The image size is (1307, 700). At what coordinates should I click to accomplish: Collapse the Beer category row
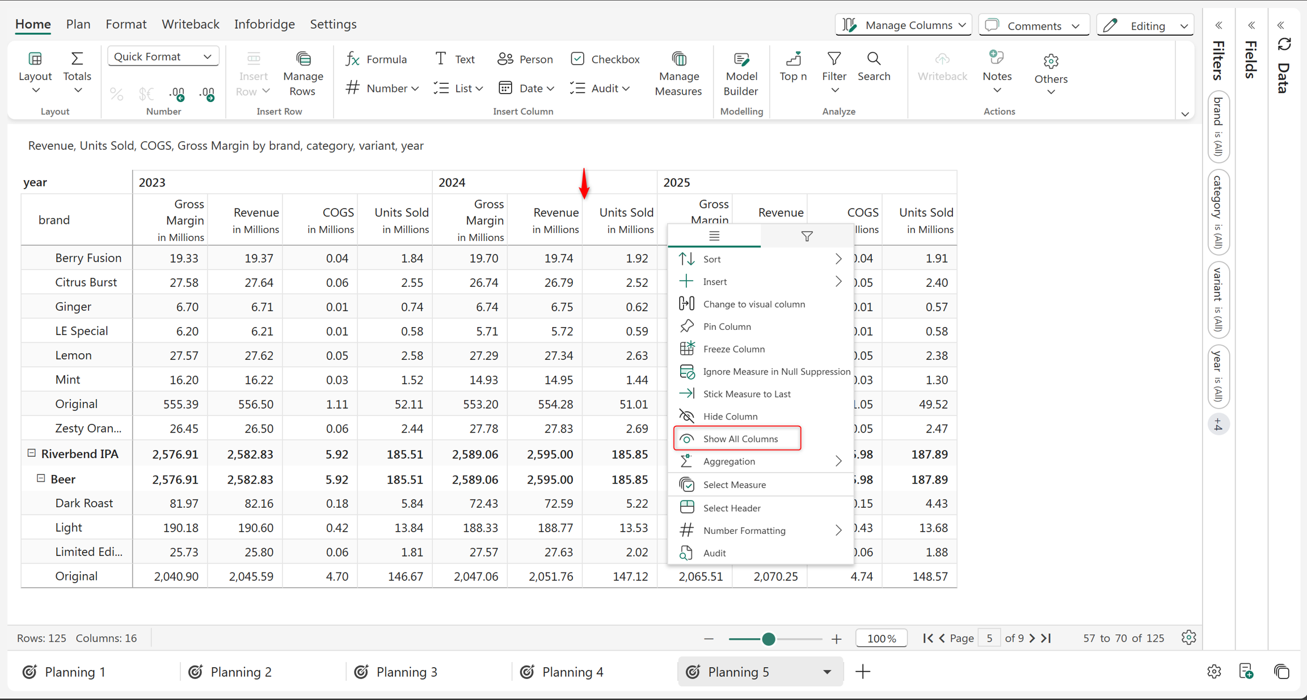(41, 478)
